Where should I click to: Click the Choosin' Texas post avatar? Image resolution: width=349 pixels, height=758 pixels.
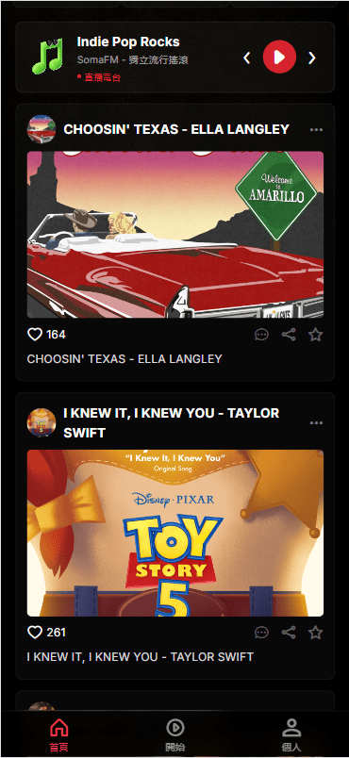pyautogui.click(x=42, y=129)
